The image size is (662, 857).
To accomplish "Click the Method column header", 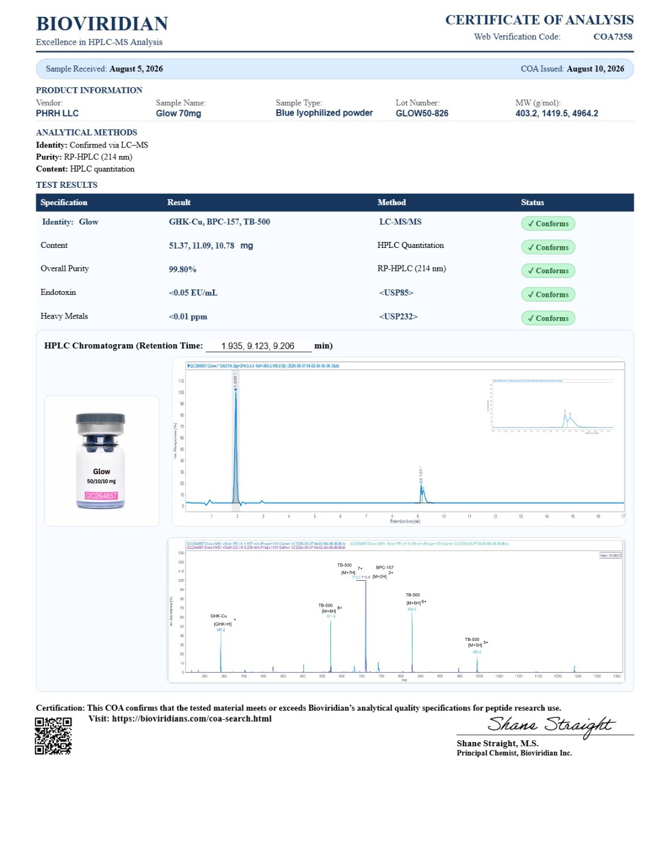I will [392, 202].
